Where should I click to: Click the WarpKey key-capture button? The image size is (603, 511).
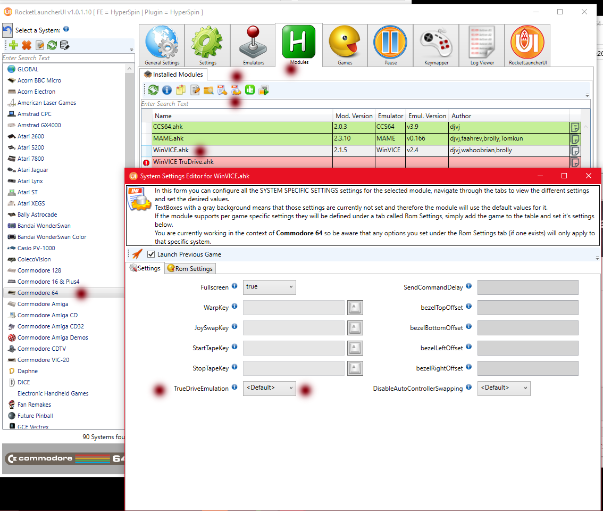[x=355, y=308]
